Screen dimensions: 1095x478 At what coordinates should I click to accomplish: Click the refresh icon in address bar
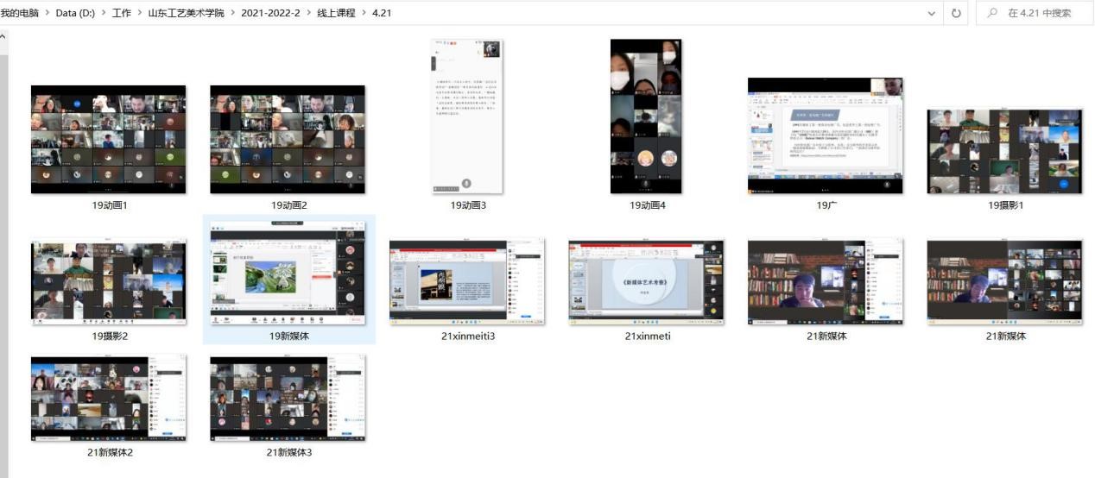pyautogui.click(x=956, y=13)
